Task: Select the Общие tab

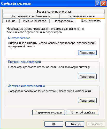Action: tap(11, 21)
